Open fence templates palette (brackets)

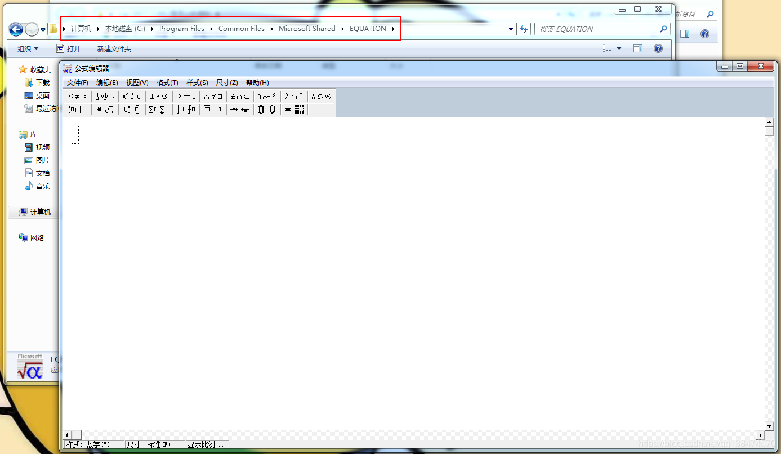point(77,110)
